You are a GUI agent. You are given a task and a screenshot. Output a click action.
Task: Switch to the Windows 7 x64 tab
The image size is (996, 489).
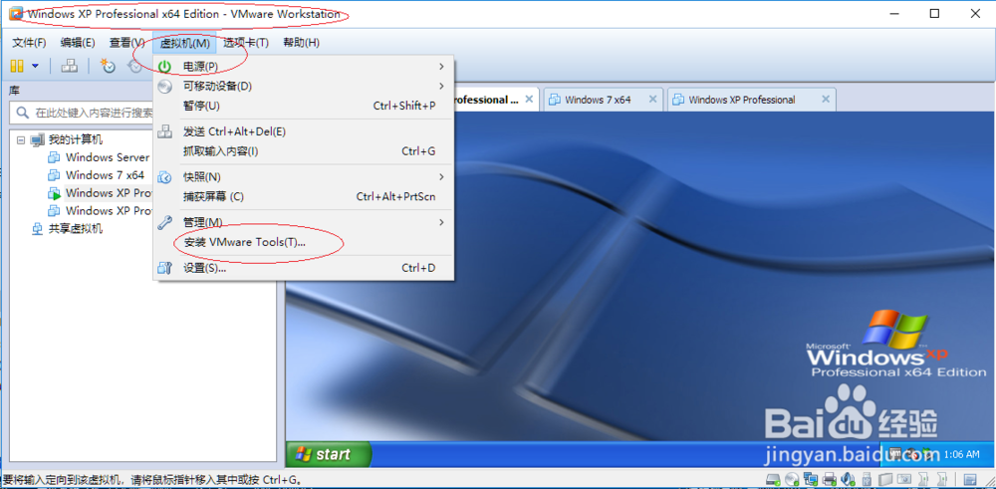pyautogui.click(x=598, y=100)
